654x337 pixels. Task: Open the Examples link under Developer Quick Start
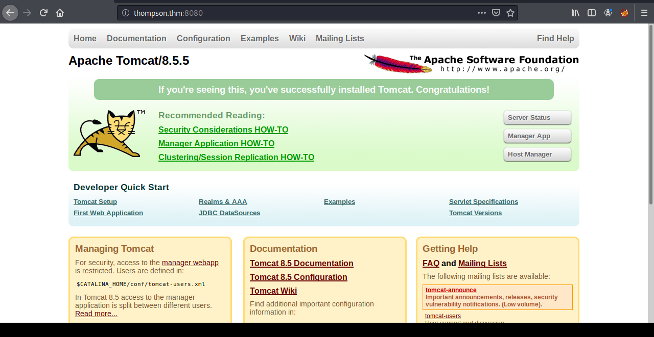(339, 201)
